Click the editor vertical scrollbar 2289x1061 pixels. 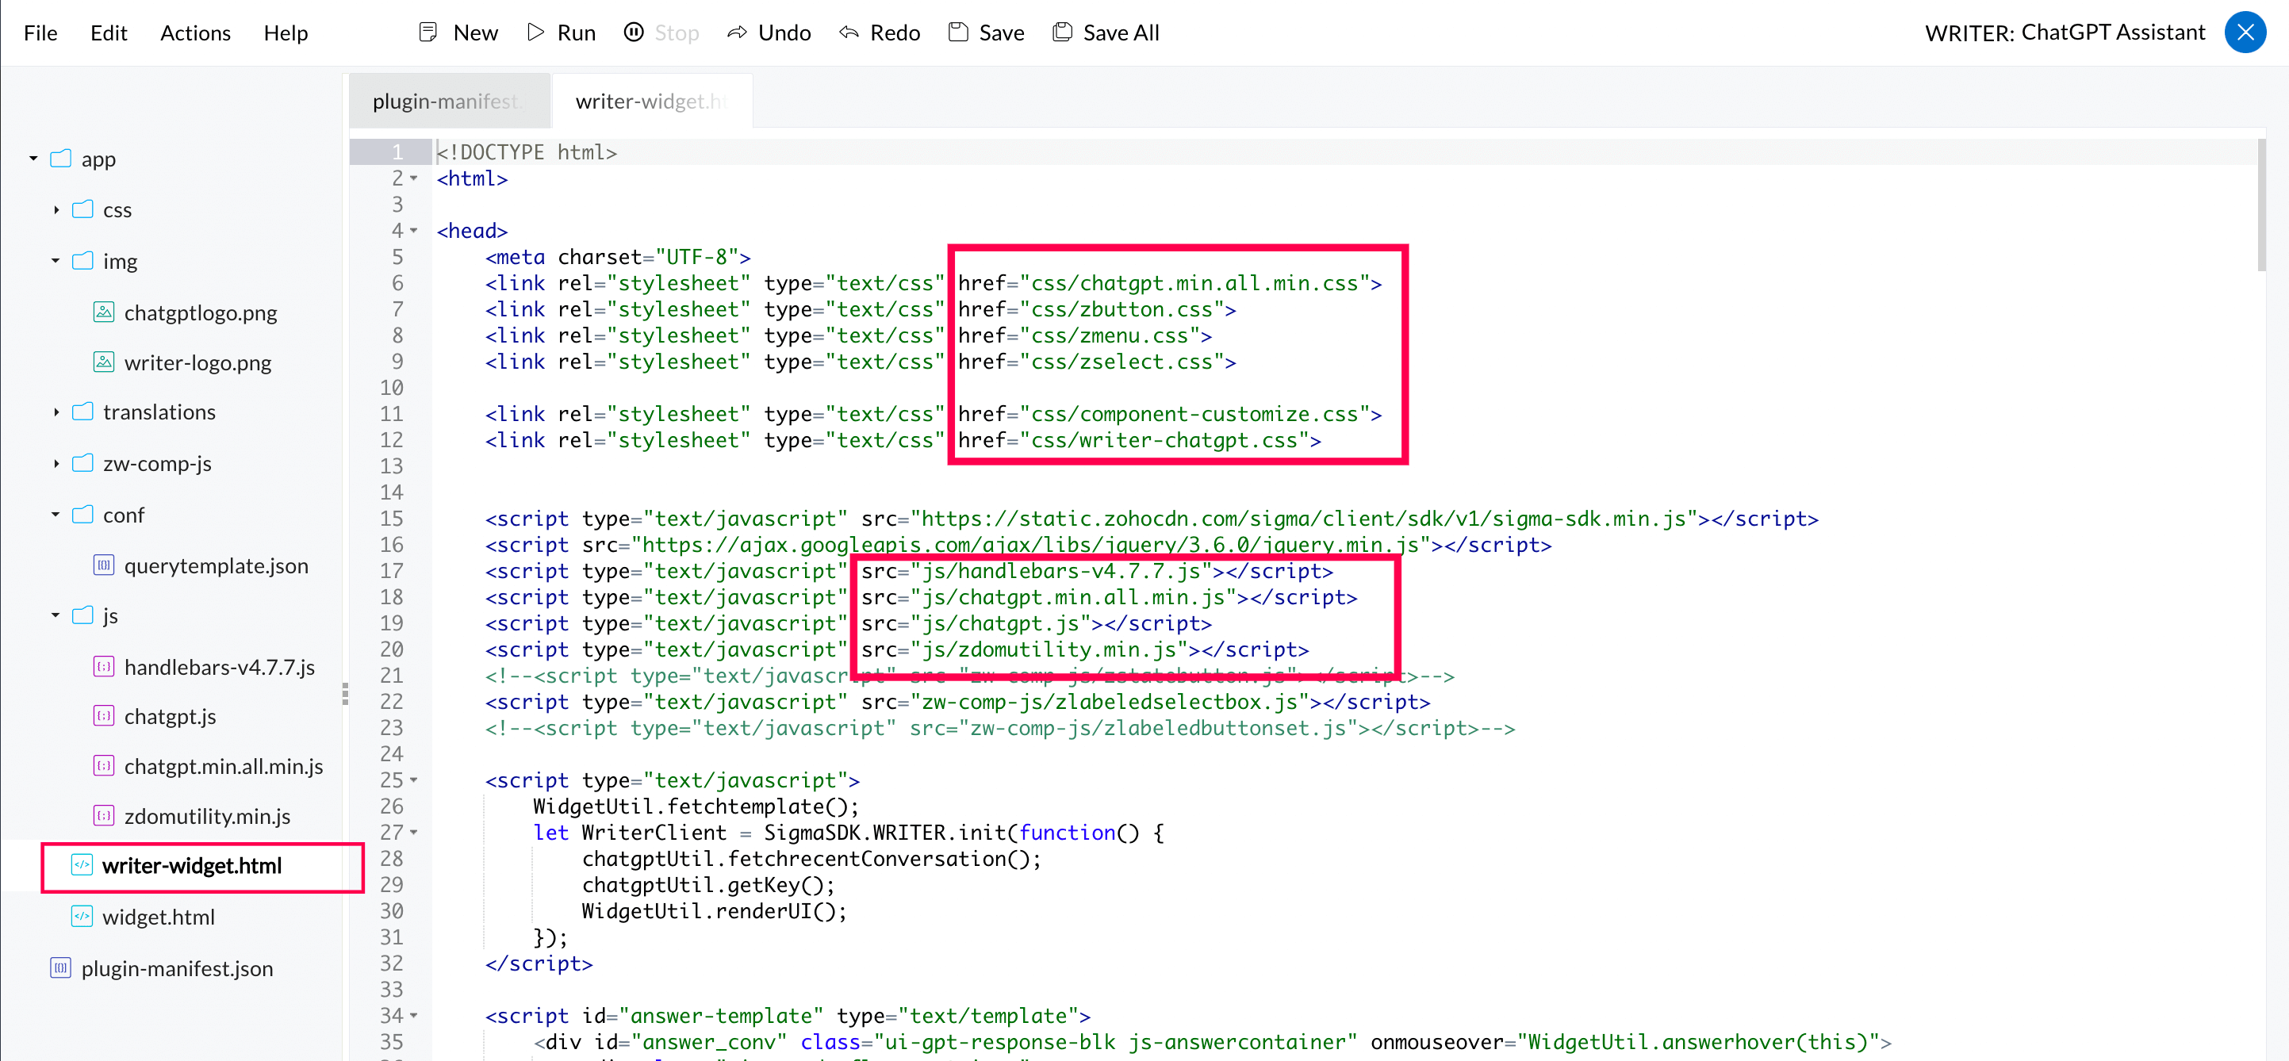pos(2261,205)
